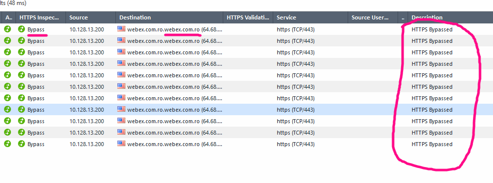The image size is (493, 183).
Task: Click the US flag icon in the highlighted row
Action: pos(121,109)
